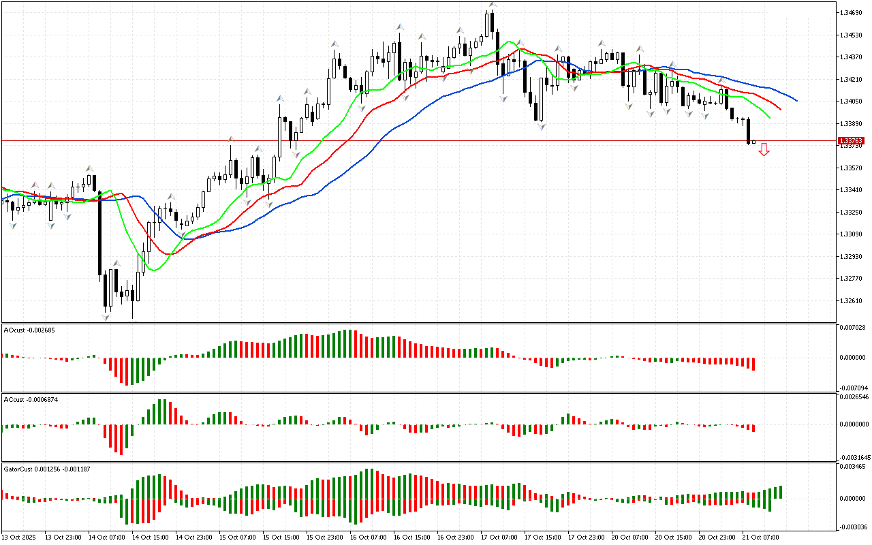Select the large black candle on 14 Oct
This screenshot has width=872, height=545.
pyautogui.click(x=99, y=232)
